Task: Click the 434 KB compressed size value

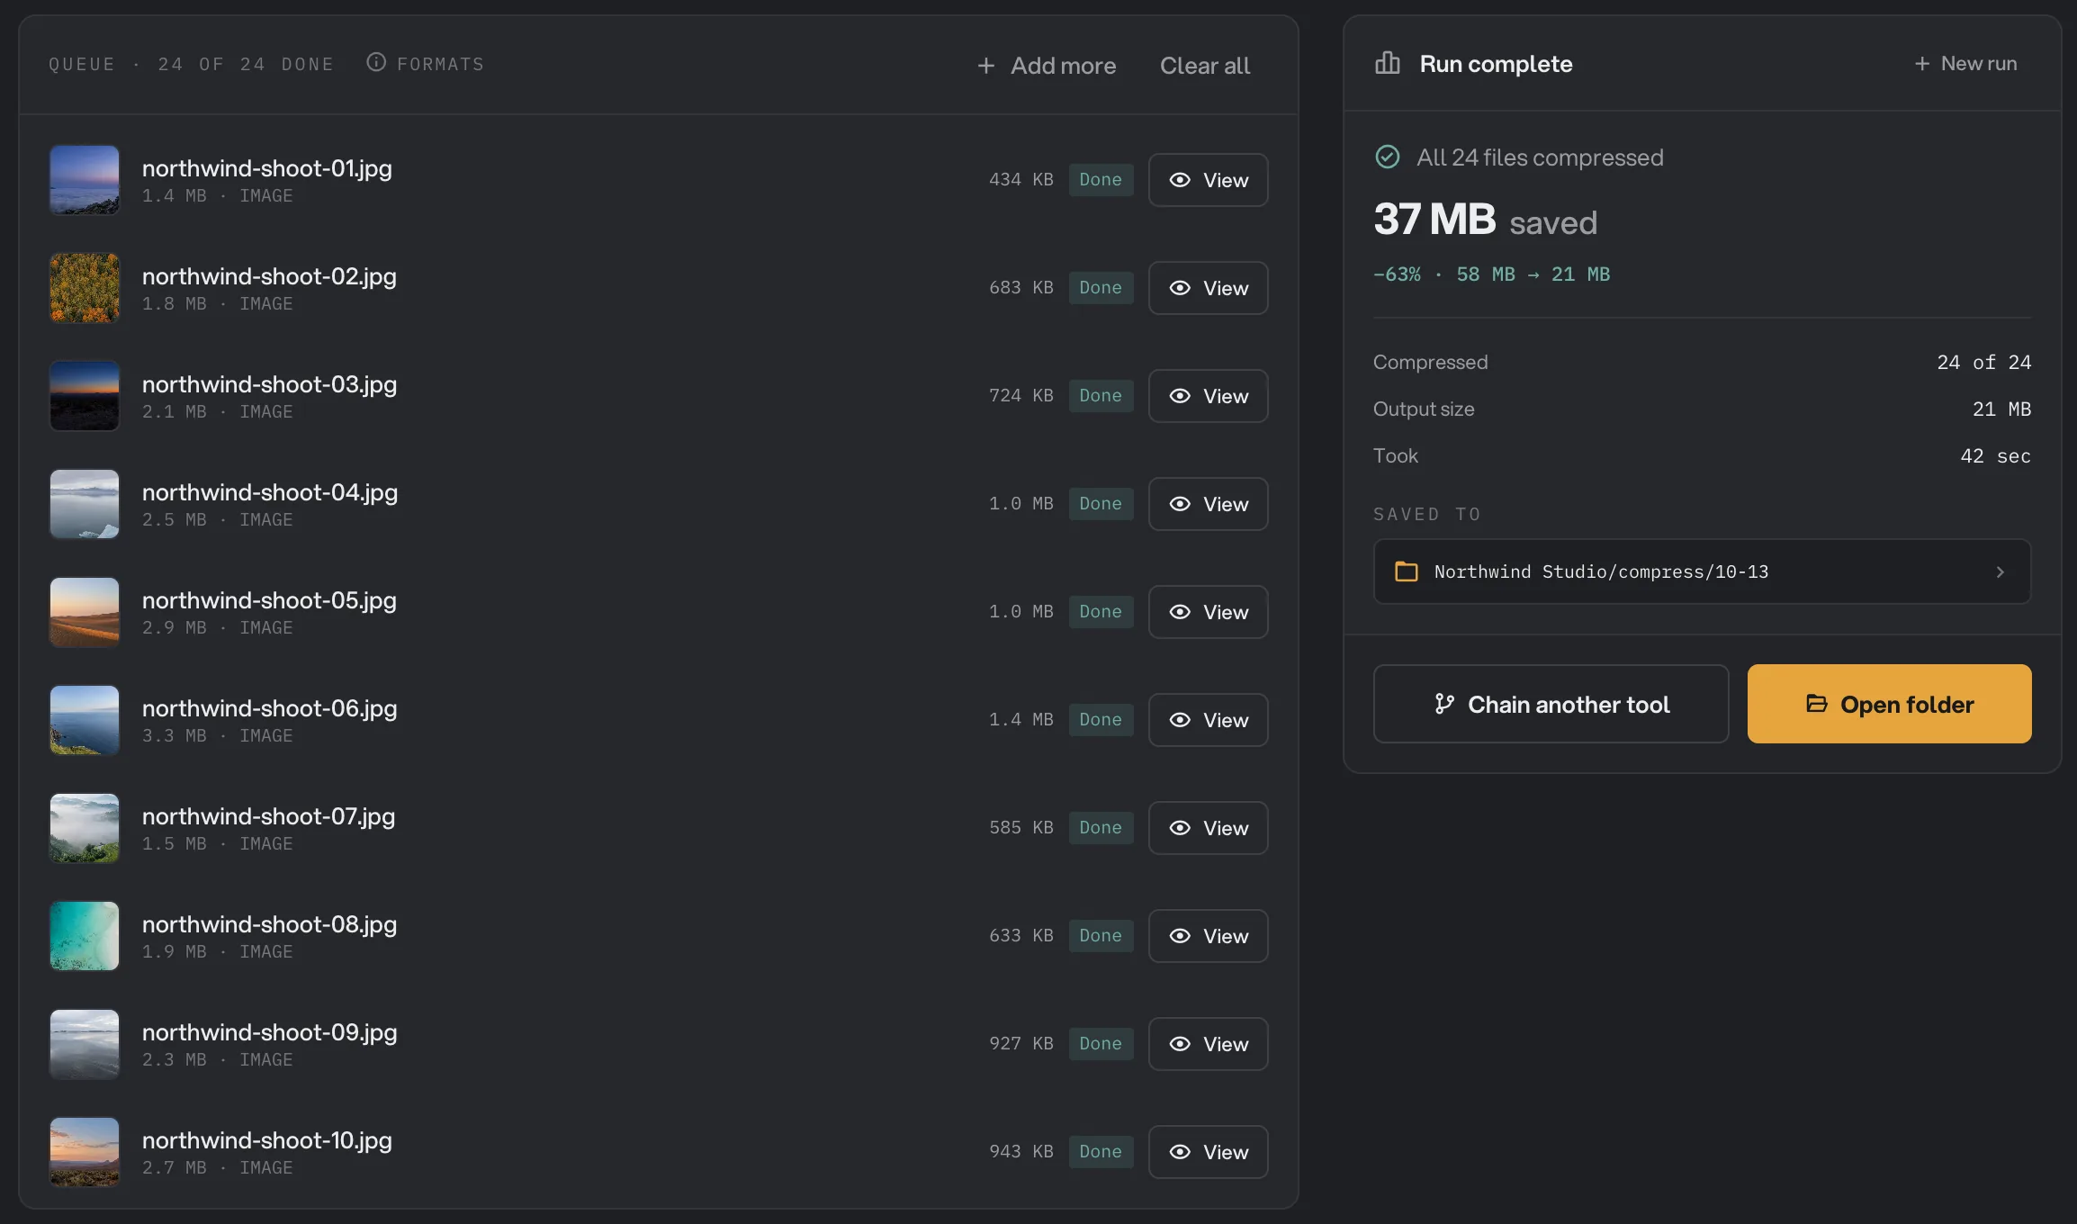Action: [1021, 180]
